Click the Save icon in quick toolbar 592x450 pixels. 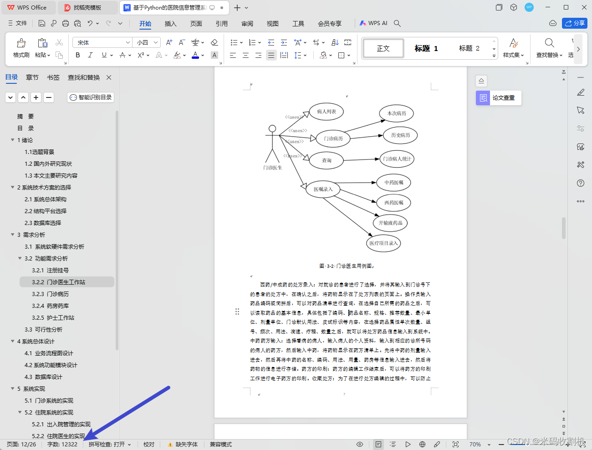[42, 23]
